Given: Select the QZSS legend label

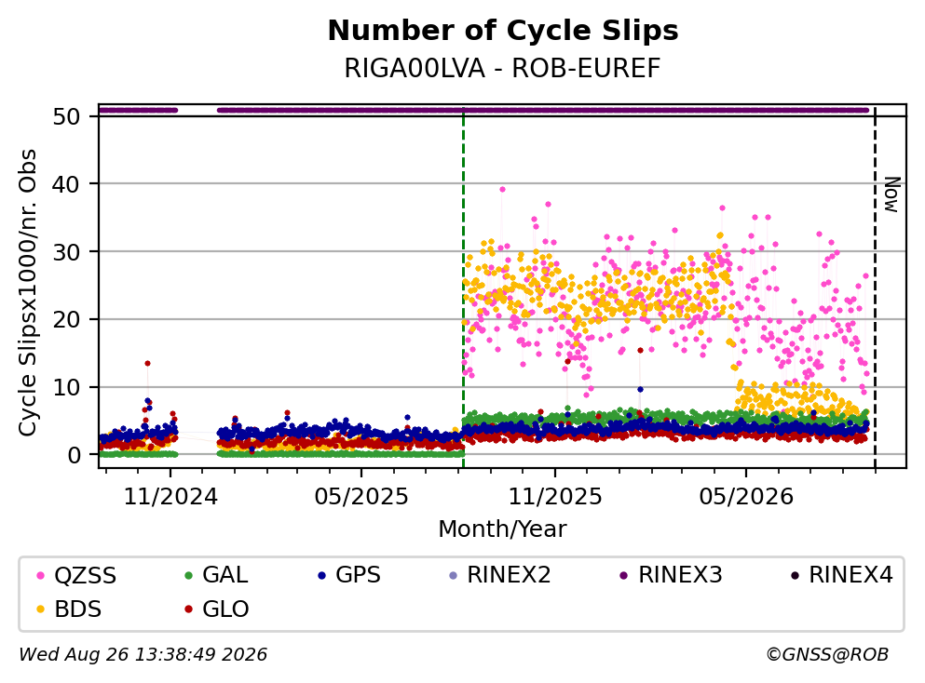Looking at the screenshot, I should 86,576.
